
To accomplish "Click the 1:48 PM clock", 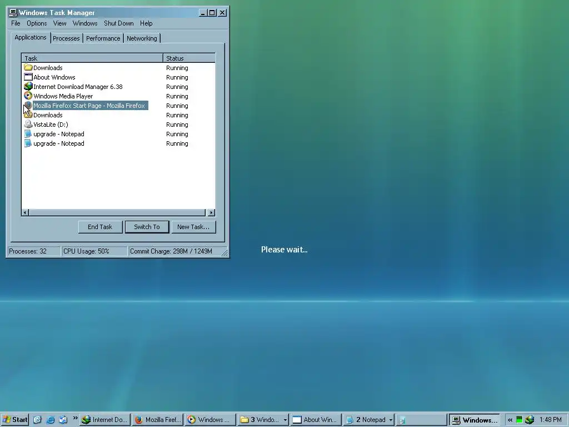I will point(550,420).
